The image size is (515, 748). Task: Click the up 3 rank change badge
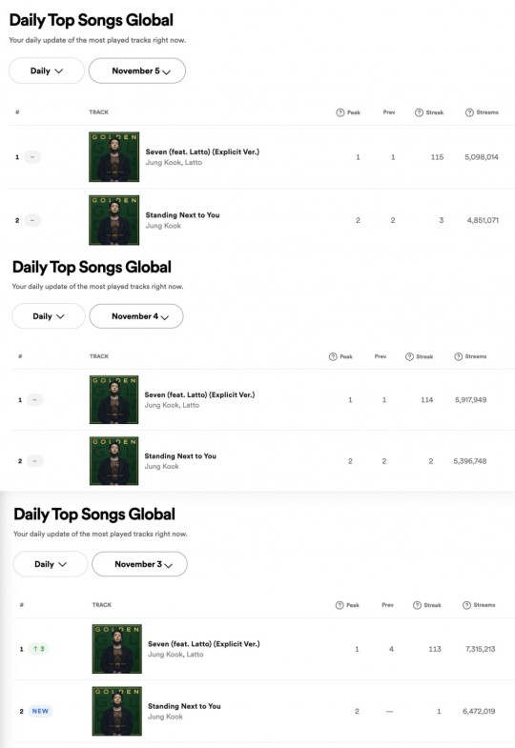click(39, 649)
